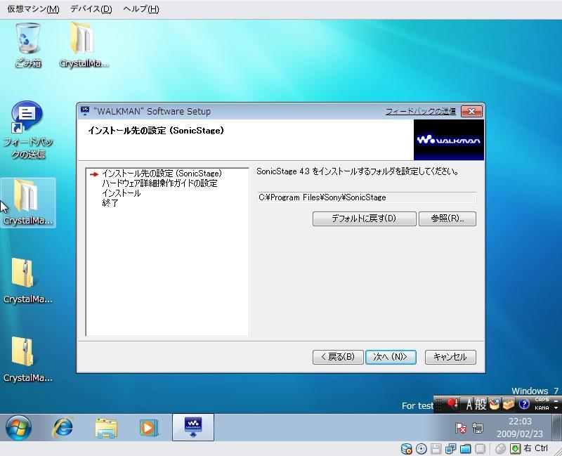Open the clock showing 22:03

coord(520,427)
